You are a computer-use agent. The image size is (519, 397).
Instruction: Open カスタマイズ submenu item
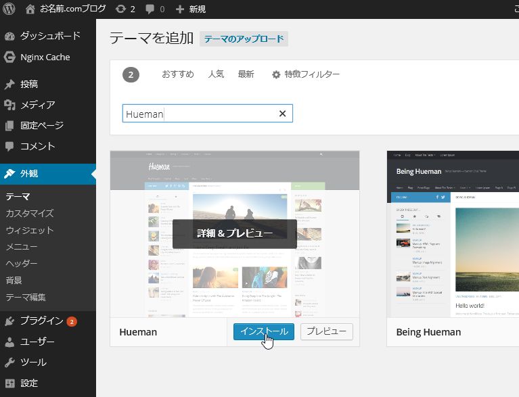tap(30, 214)
